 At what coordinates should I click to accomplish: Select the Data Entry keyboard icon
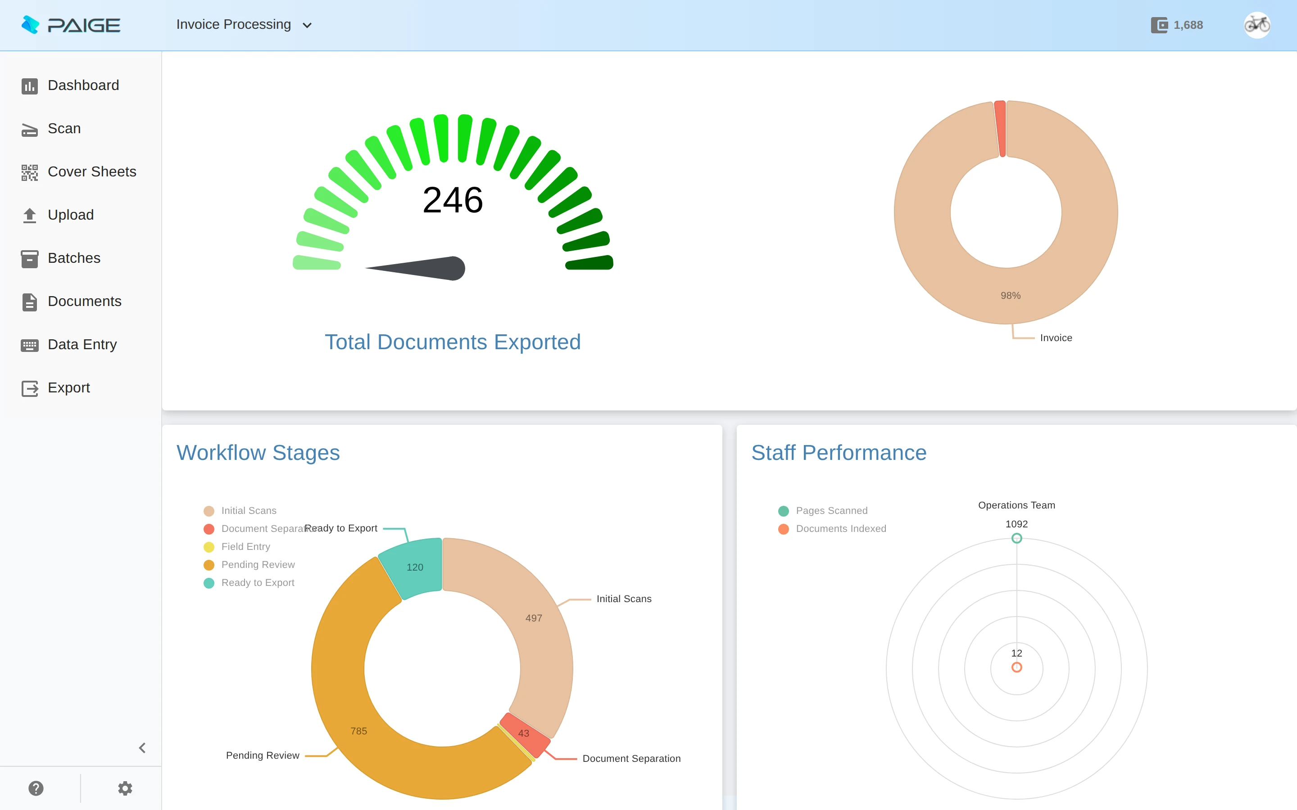coord(29,345)
